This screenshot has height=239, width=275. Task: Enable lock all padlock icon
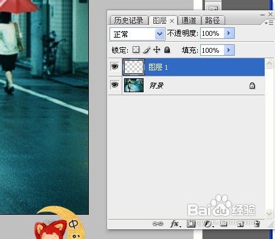(167, 50)
